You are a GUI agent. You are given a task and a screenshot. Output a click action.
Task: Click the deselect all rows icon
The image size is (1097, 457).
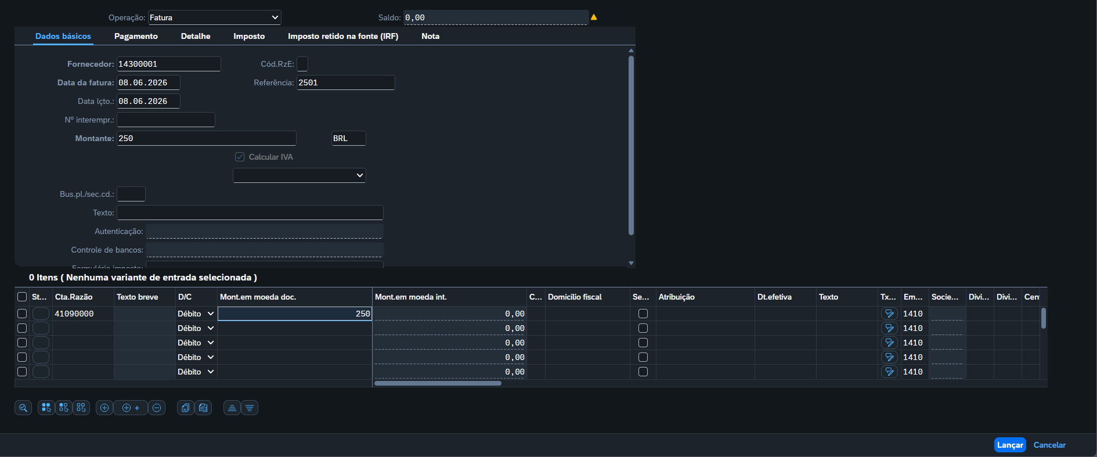point(81,408)
